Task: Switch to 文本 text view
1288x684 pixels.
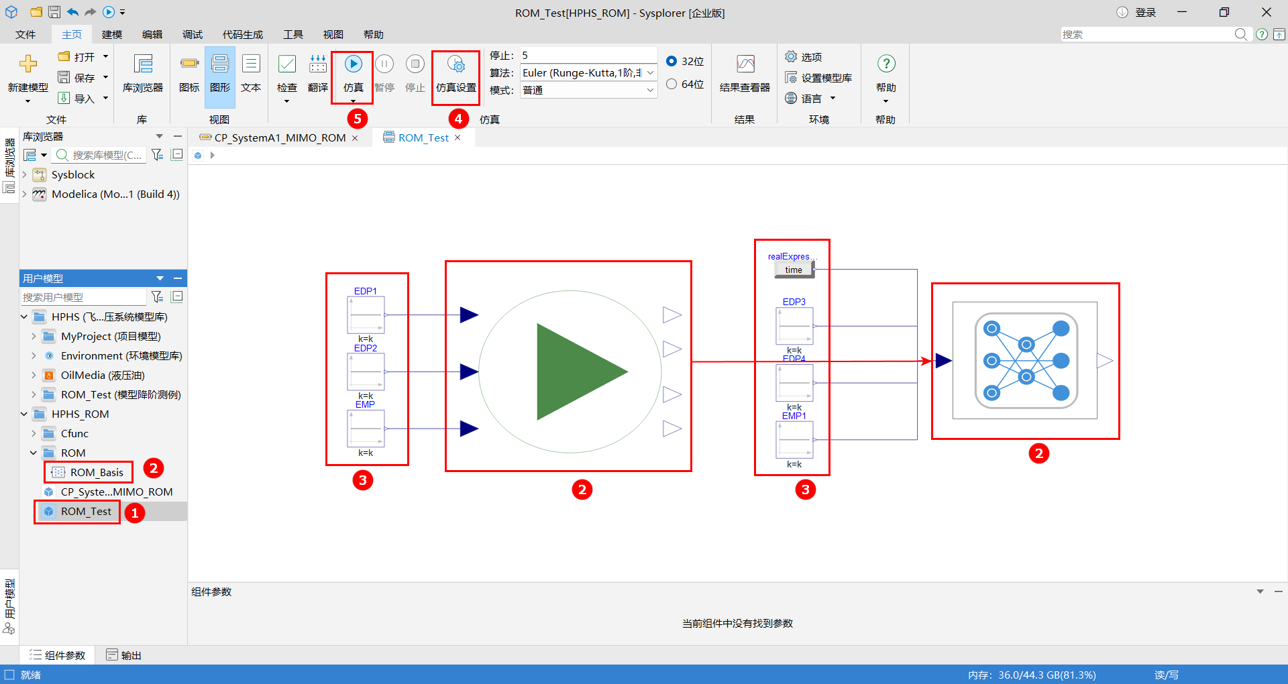Action: (x=250, y=72)
